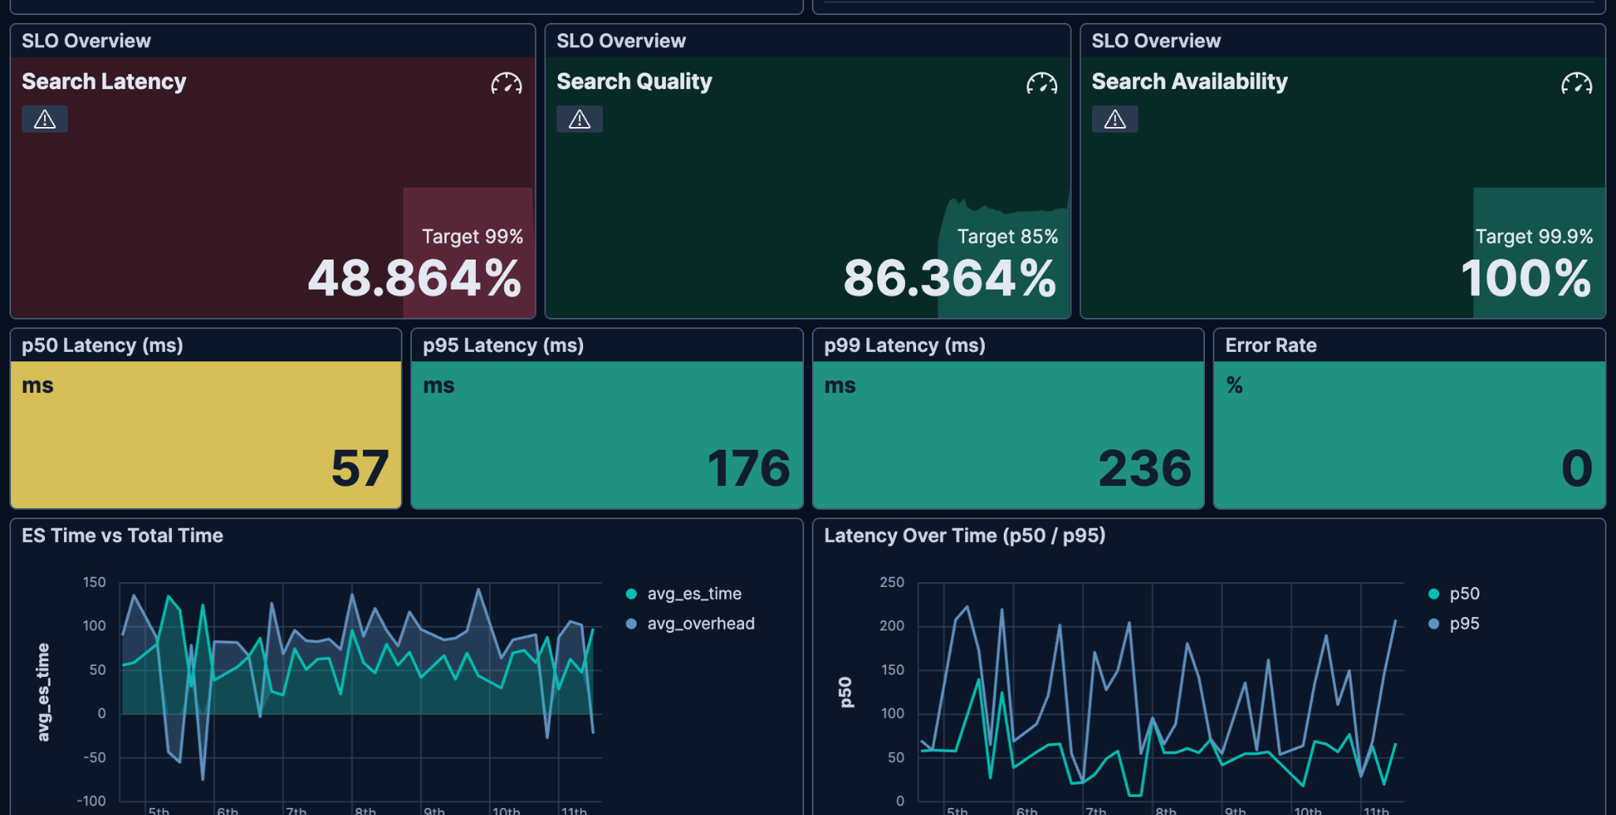Select the p50 latency value 57
The width and height of the screenshot is (1616, 815).
pos(360,469)
